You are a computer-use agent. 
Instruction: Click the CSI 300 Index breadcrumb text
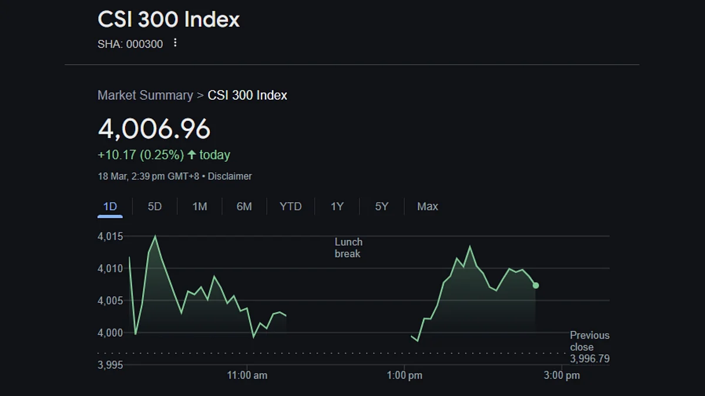tap(247, 95)
